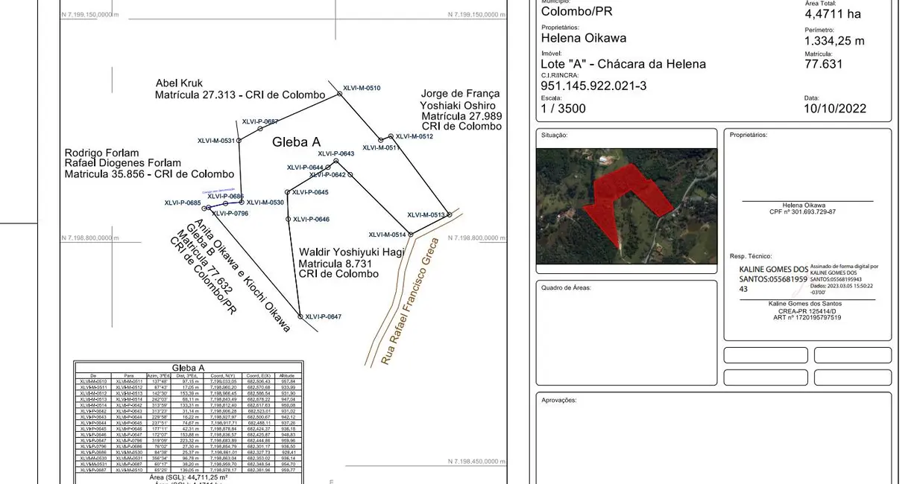
Task: Select vertex label XLVI-M-0513
Action: 426,215
